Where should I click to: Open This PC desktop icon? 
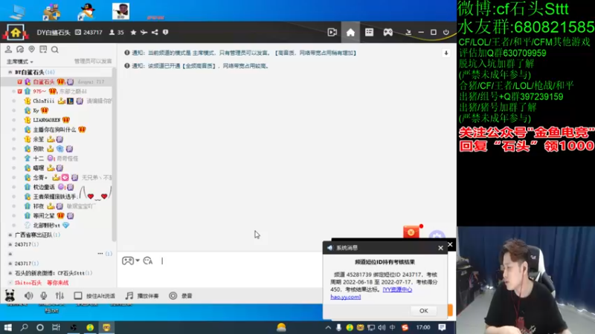pyautogui.click(x=17, y=12)
